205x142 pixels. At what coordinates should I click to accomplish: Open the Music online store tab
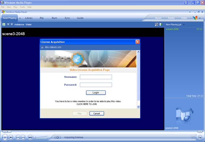[x=158, y=18]
